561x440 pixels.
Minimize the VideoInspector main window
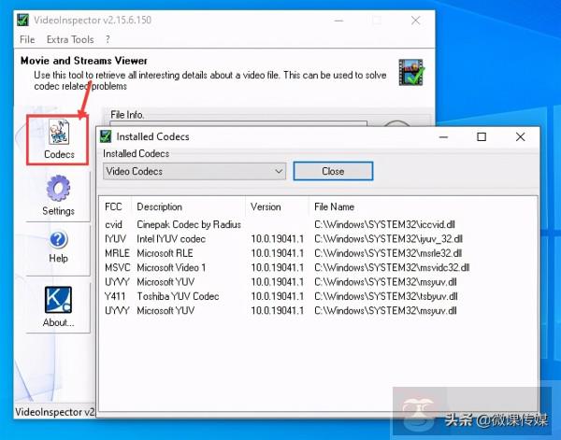pyautogui.click(x=338, y=21)
